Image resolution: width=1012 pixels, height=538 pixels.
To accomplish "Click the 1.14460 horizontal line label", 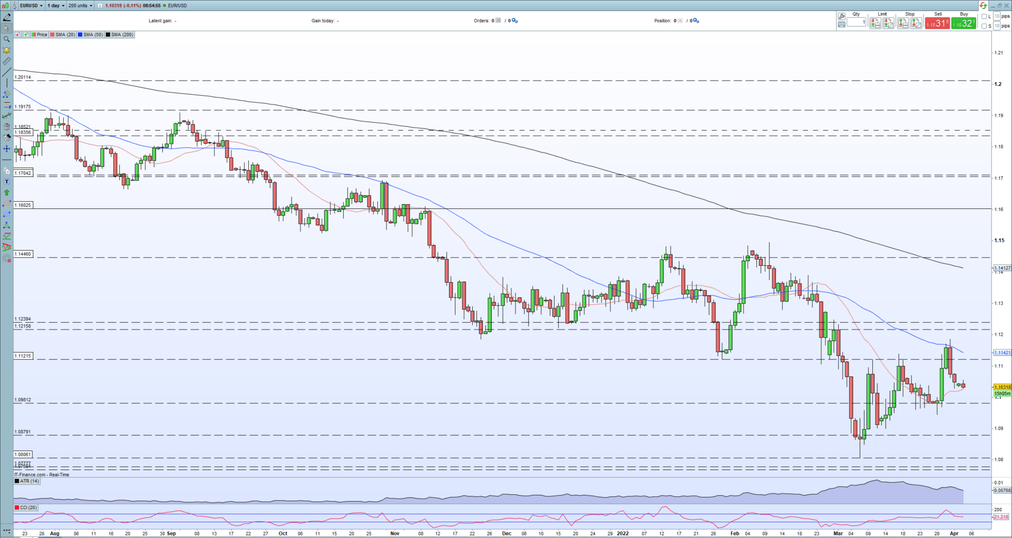I will (23, 254).
